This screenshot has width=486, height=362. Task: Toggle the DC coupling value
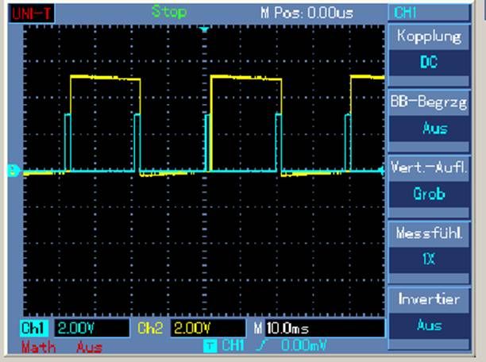[430, 62]
